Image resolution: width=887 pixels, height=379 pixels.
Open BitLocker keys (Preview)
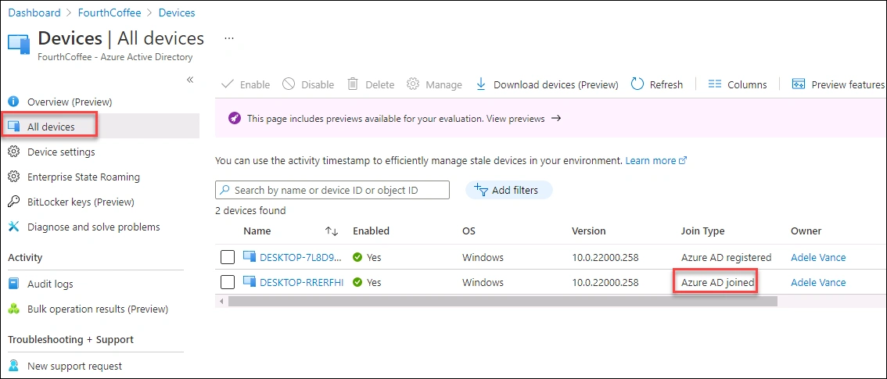point(81,202)
